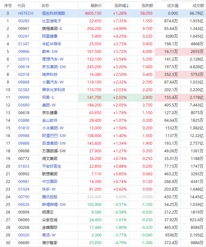Open stock code 09868
This screenshot has height=247, width=206.
(24, 82)
